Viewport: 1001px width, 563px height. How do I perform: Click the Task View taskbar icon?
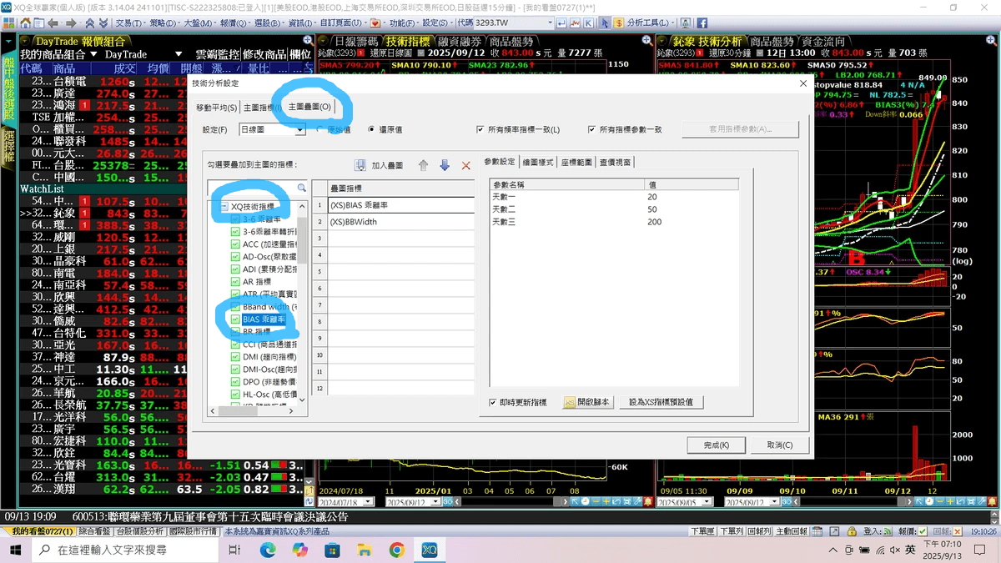click(234, 550)
